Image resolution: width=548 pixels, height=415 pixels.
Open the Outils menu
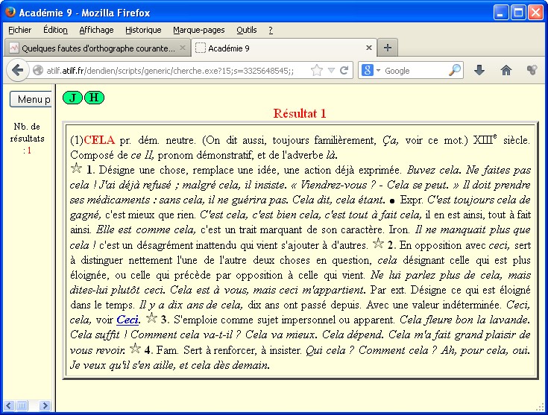tap(246, 30)
